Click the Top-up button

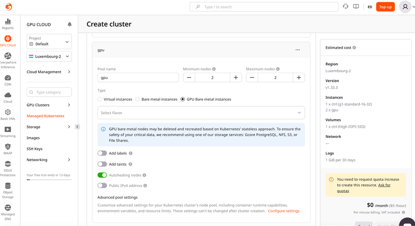tap(385, 7)
